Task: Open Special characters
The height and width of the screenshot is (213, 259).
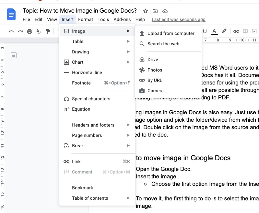Action: [x=97, y=99]
